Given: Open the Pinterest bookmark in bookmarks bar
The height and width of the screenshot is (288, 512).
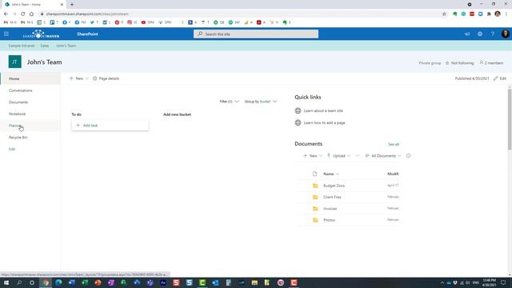Looking at the screenshot, I should (119, 22).
